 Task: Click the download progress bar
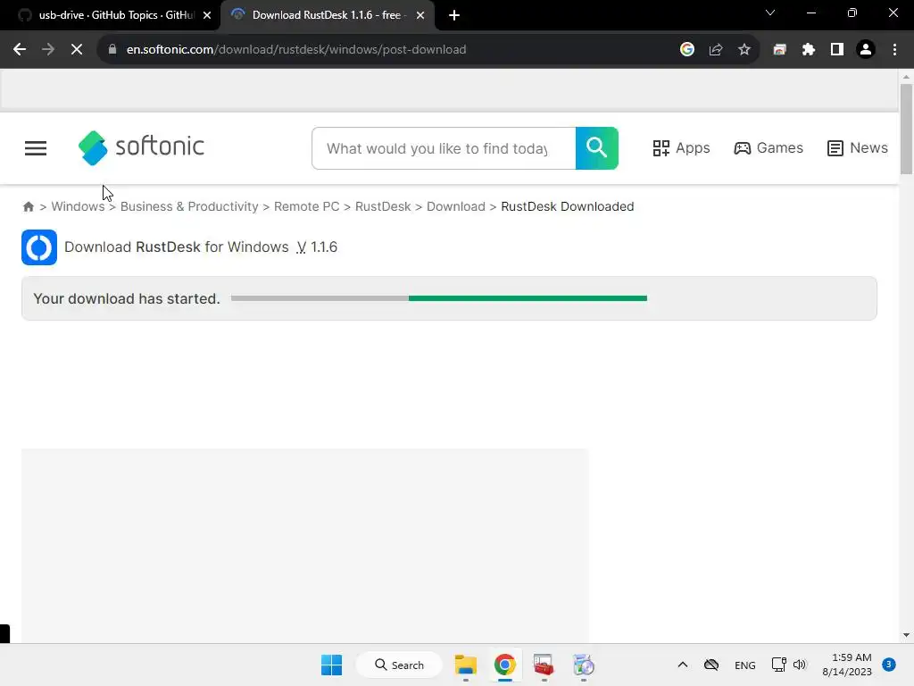coord(439,298)
